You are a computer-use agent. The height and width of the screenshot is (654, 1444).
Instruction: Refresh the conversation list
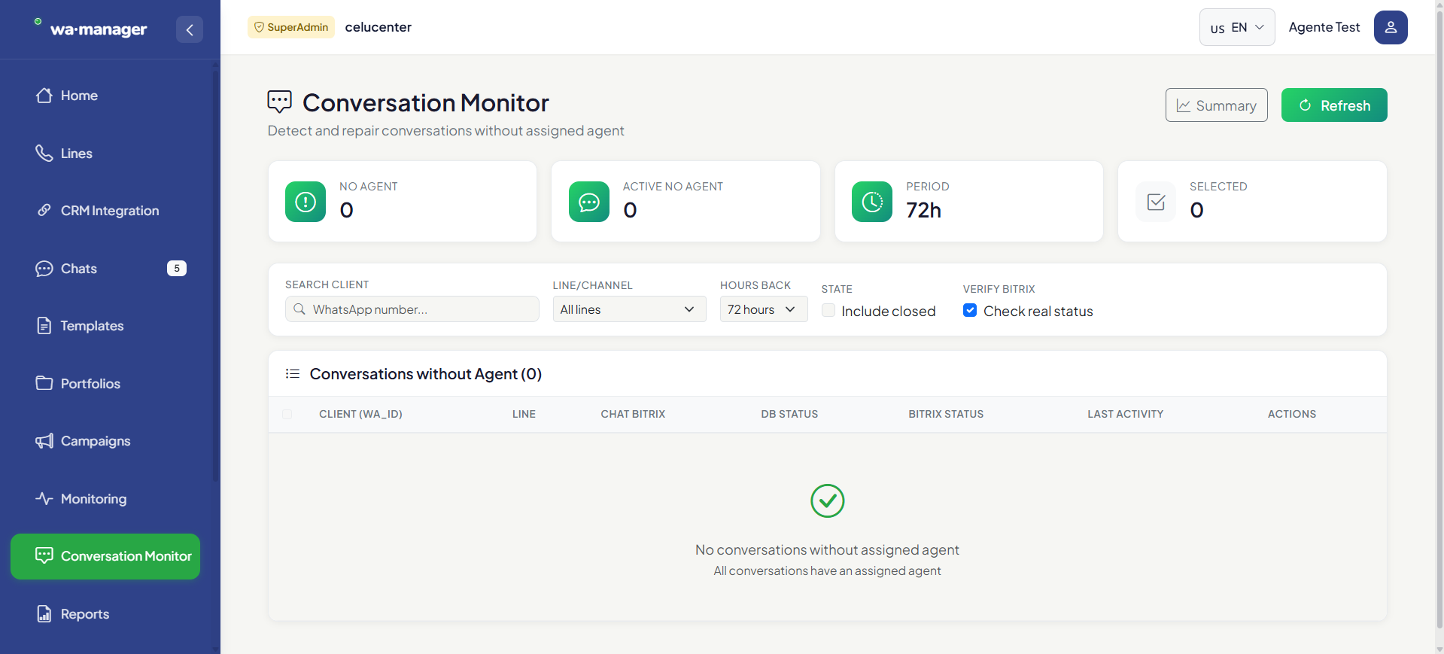[1334, 105]
